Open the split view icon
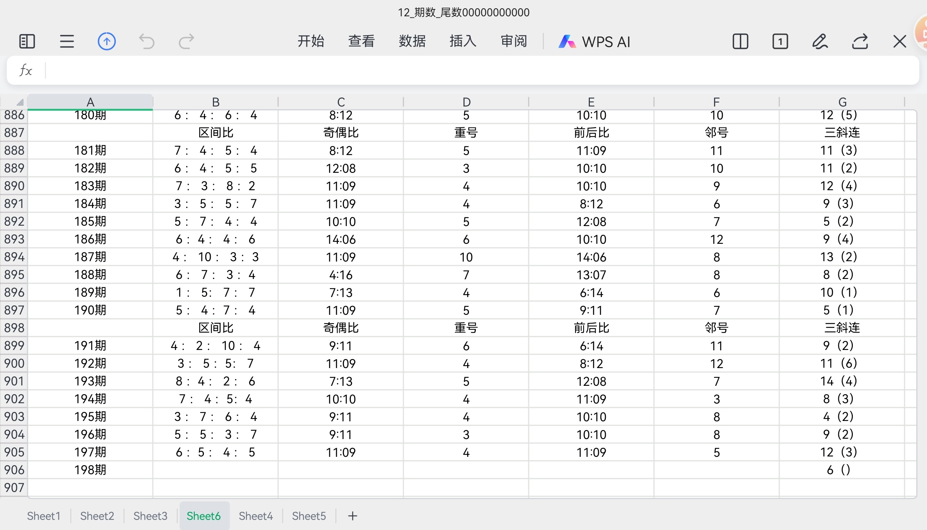The height and width of the screenshot is (530, 927). (740, 42)
